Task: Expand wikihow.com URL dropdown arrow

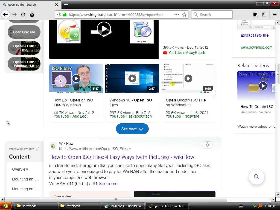Action: click(x=130, y=149)
